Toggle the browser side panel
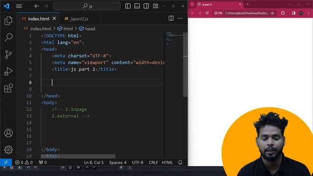This screenshot has width=313, height=176. [293, 13]
